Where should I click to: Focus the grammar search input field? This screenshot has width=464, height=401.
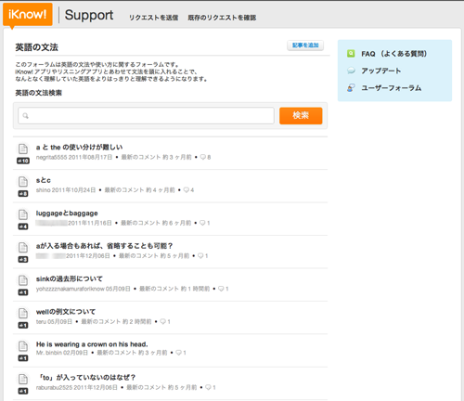(x=146, y=116)
